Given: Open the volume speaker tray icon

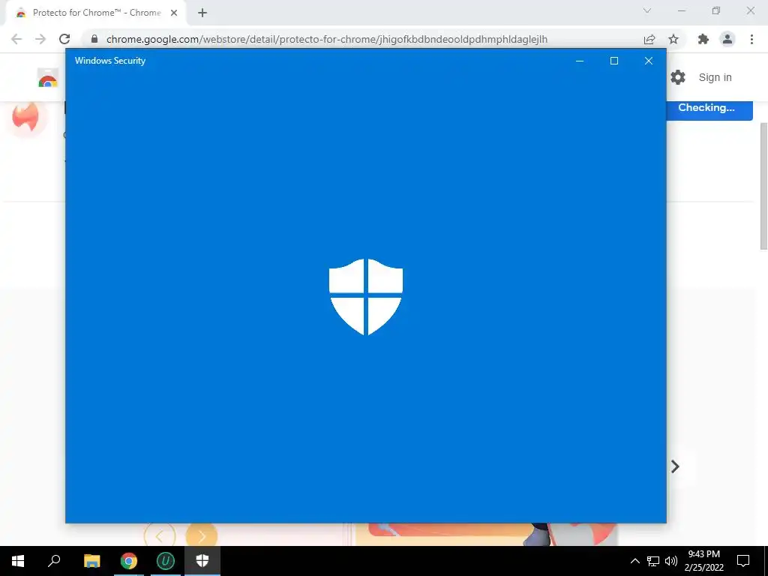Looking at the screenshot, I should coord(671,561).
